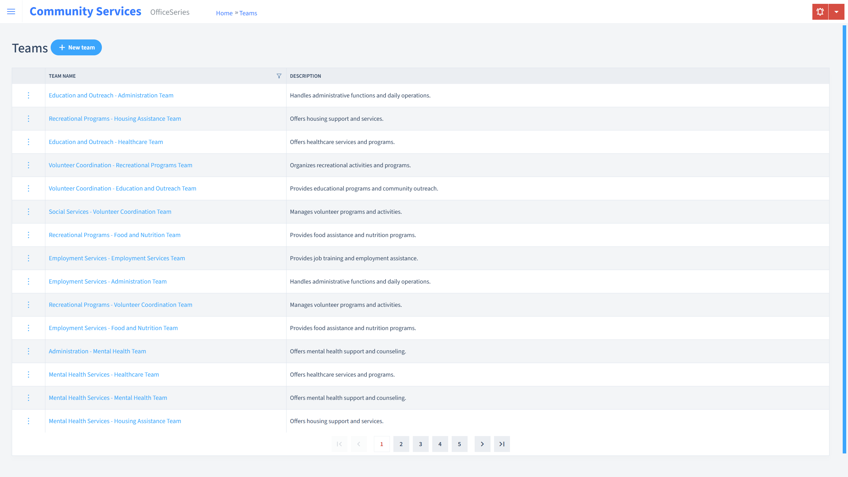Click Teams breadcrumb navigation item
848x477 pixels.
click(x=248, y=13)
